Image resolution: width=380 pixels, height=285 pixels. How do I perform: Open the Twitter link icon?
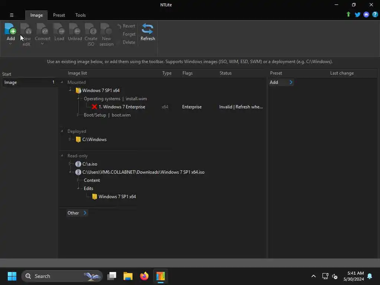[357, 14]
